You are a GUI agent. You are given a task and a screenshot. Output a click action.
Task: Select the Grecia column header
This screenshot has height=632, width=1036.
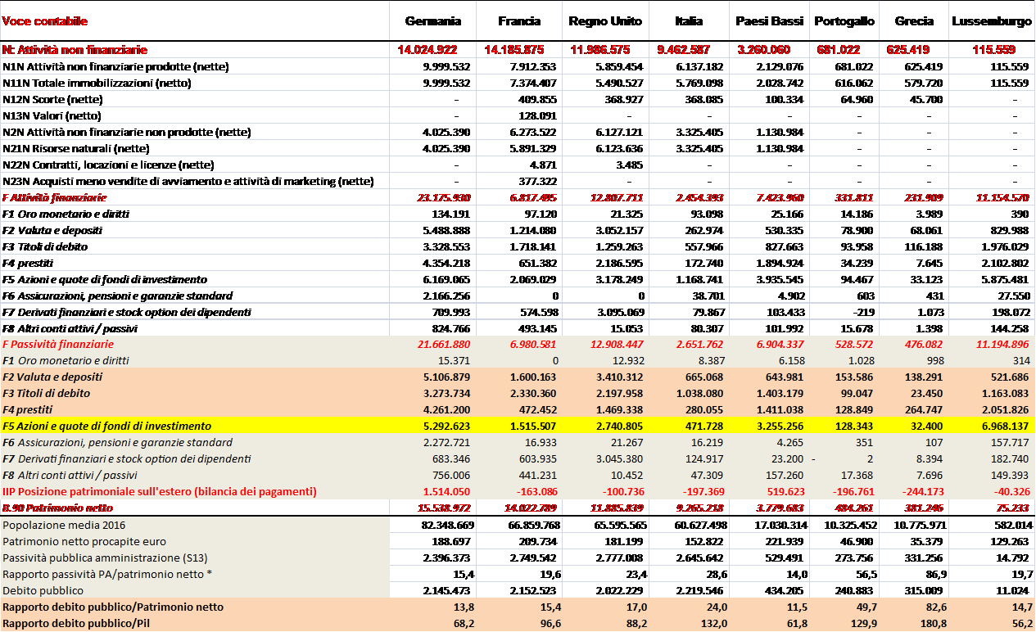(x=914, y=21)
